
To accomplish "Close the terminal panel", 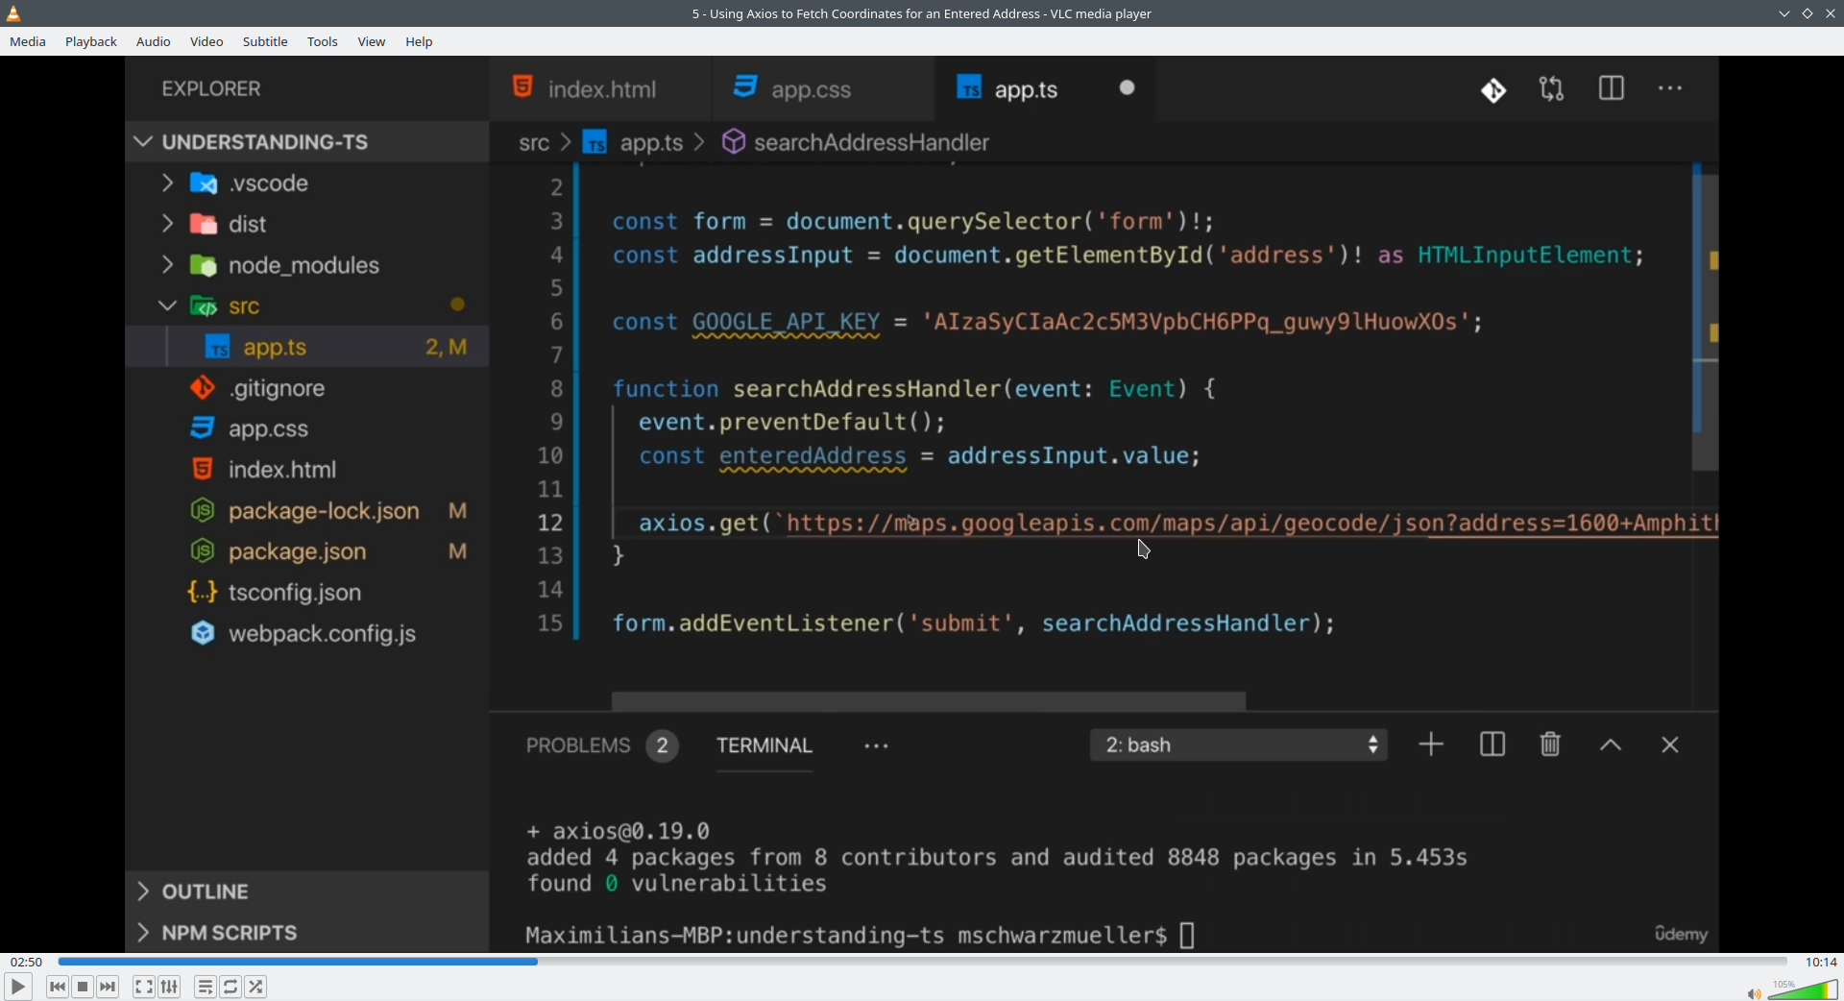I will point(1670,745).
